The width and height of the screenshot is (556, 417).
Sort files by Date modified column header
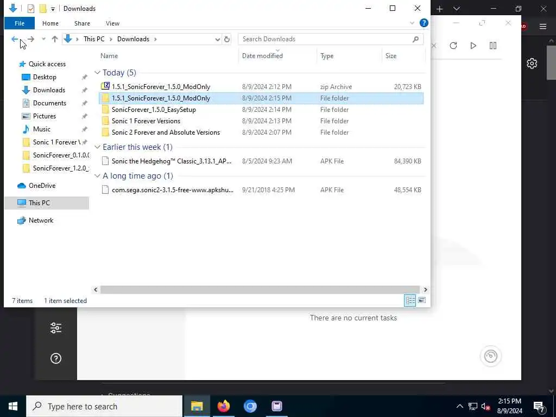pos(262,56)
